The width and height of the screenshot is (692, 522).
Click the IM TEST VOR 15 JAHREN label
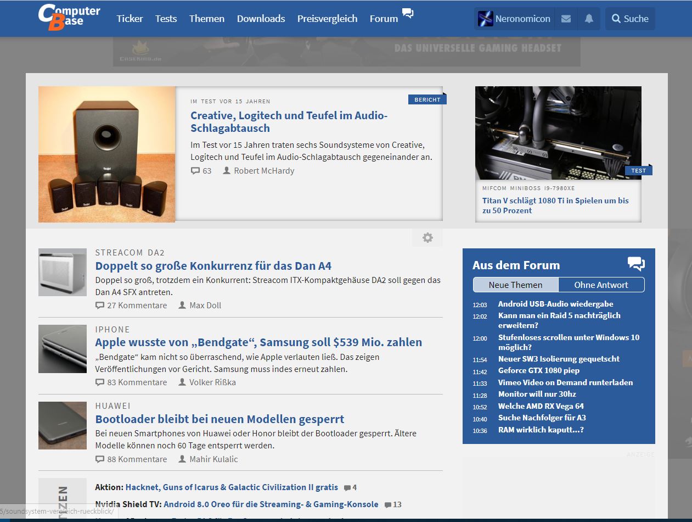click(x=230, y=102)
